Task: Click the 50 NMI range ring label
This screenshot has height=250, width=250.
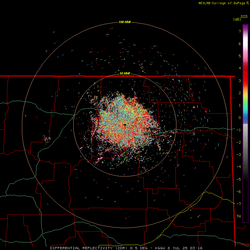Action: point(125,73)
